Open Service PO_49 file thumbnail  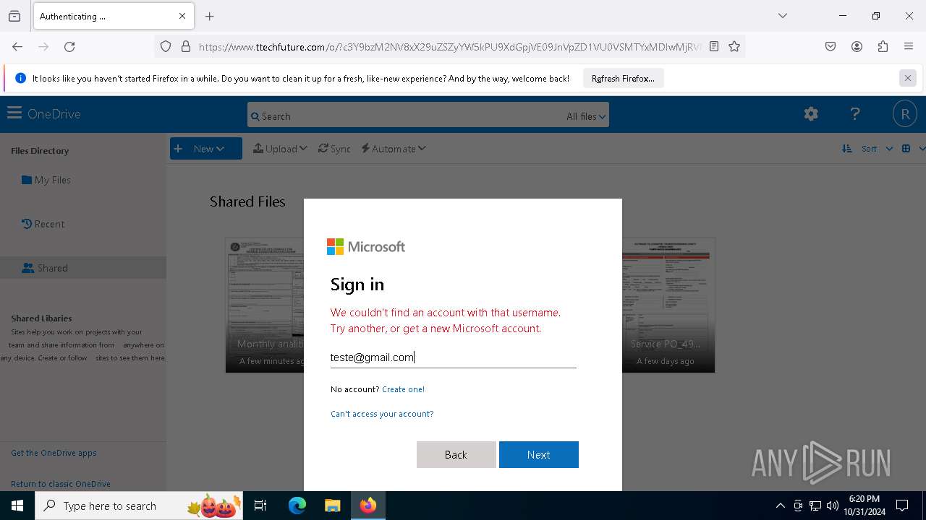point(668,305)
